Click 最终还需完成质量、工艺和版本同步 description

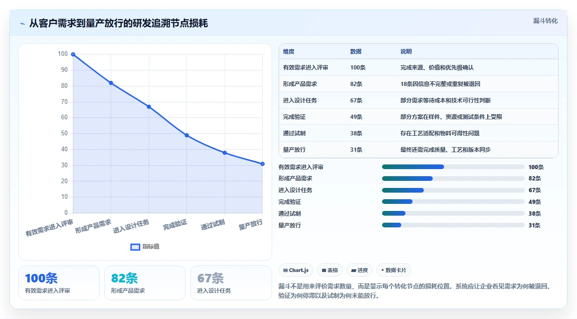(445, 150)
